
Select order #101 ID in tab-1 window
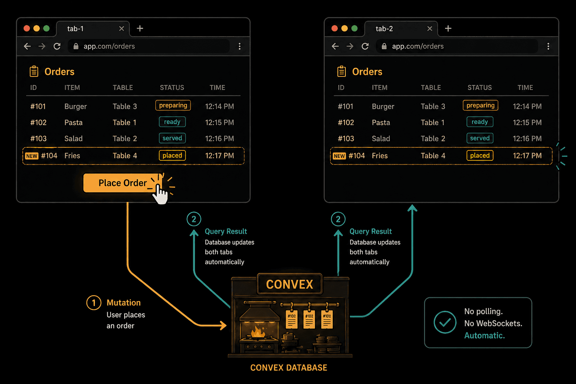pyautogui.click(x=38, y=106)
